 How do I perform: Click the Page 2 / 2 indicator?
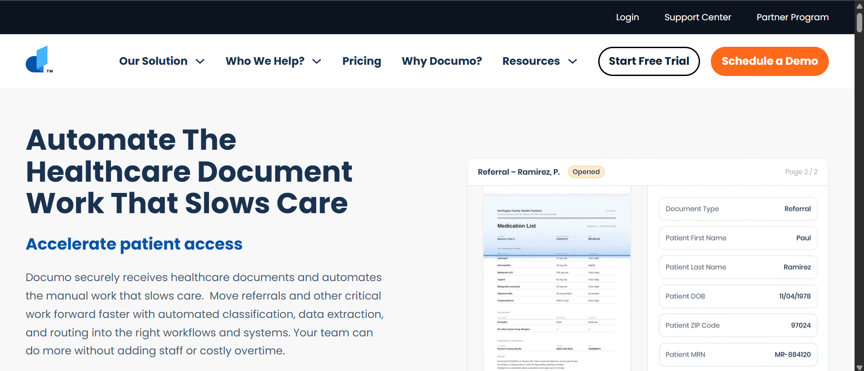[801, 172]
